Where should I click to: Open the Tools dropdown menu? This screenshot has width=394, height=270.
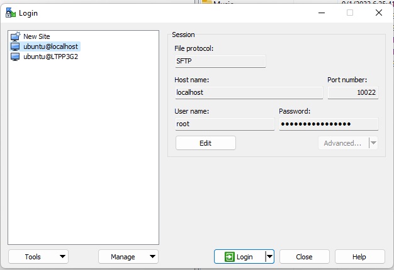[x=38, y=256]
